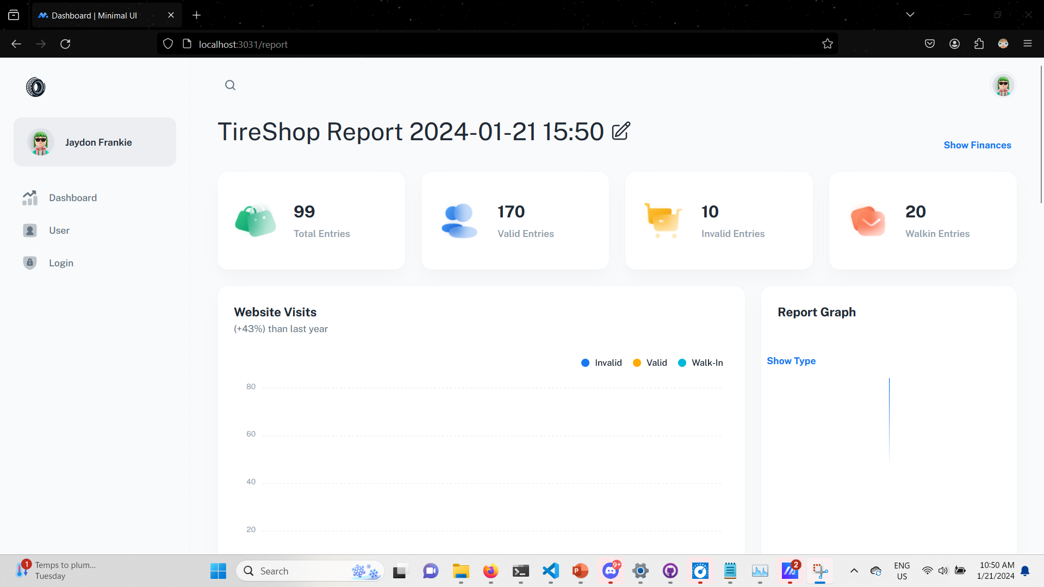
Task: Expand the Show Type option
Action: (x=791, y=361)
